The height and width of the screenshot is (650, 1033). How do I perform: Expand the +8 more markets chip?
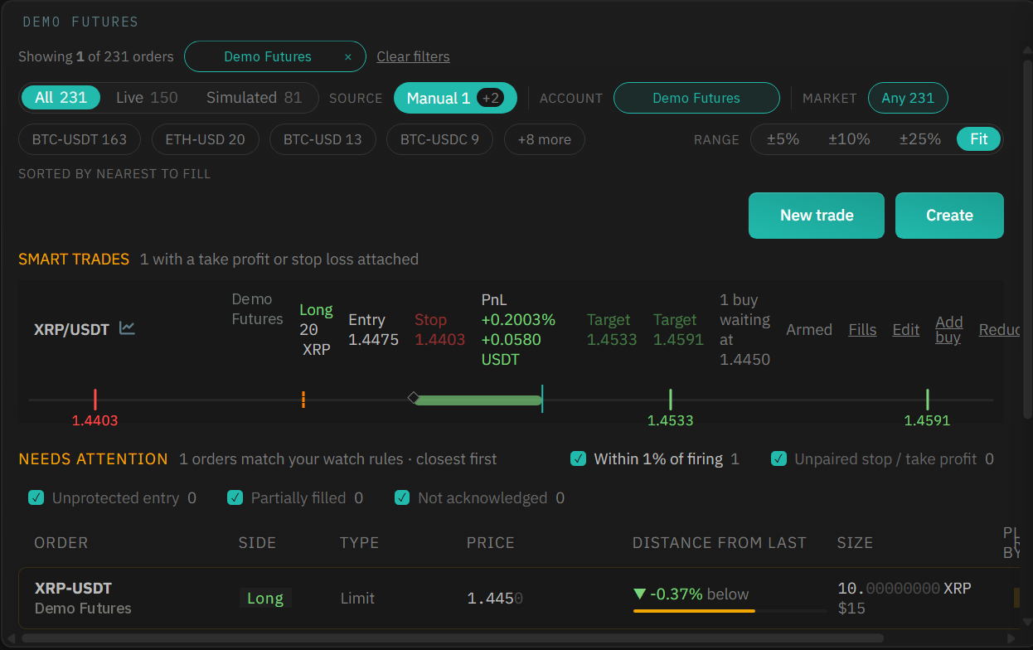coord(544,139)
